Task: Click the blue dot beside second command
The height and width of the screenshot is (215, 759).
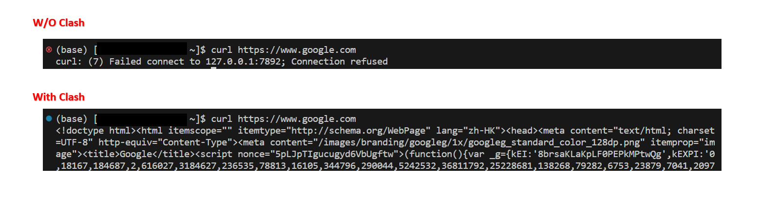Action: 49,118
